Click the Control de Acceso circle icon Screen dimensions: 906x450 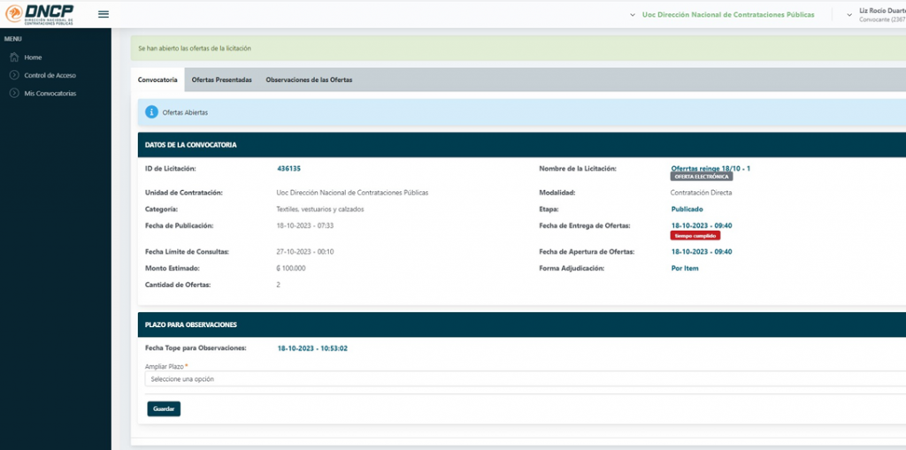pos(14,75)
